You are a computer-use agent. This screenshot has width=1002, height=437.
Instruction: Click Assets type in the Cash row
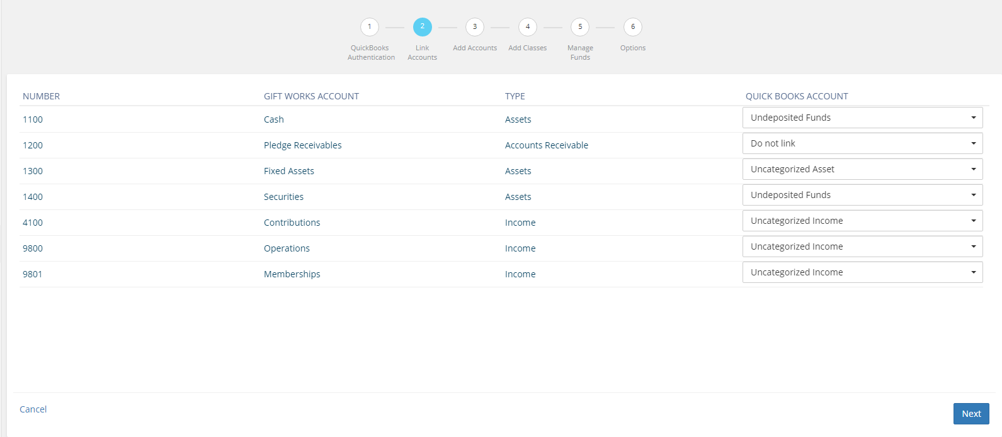coord(518,119)
